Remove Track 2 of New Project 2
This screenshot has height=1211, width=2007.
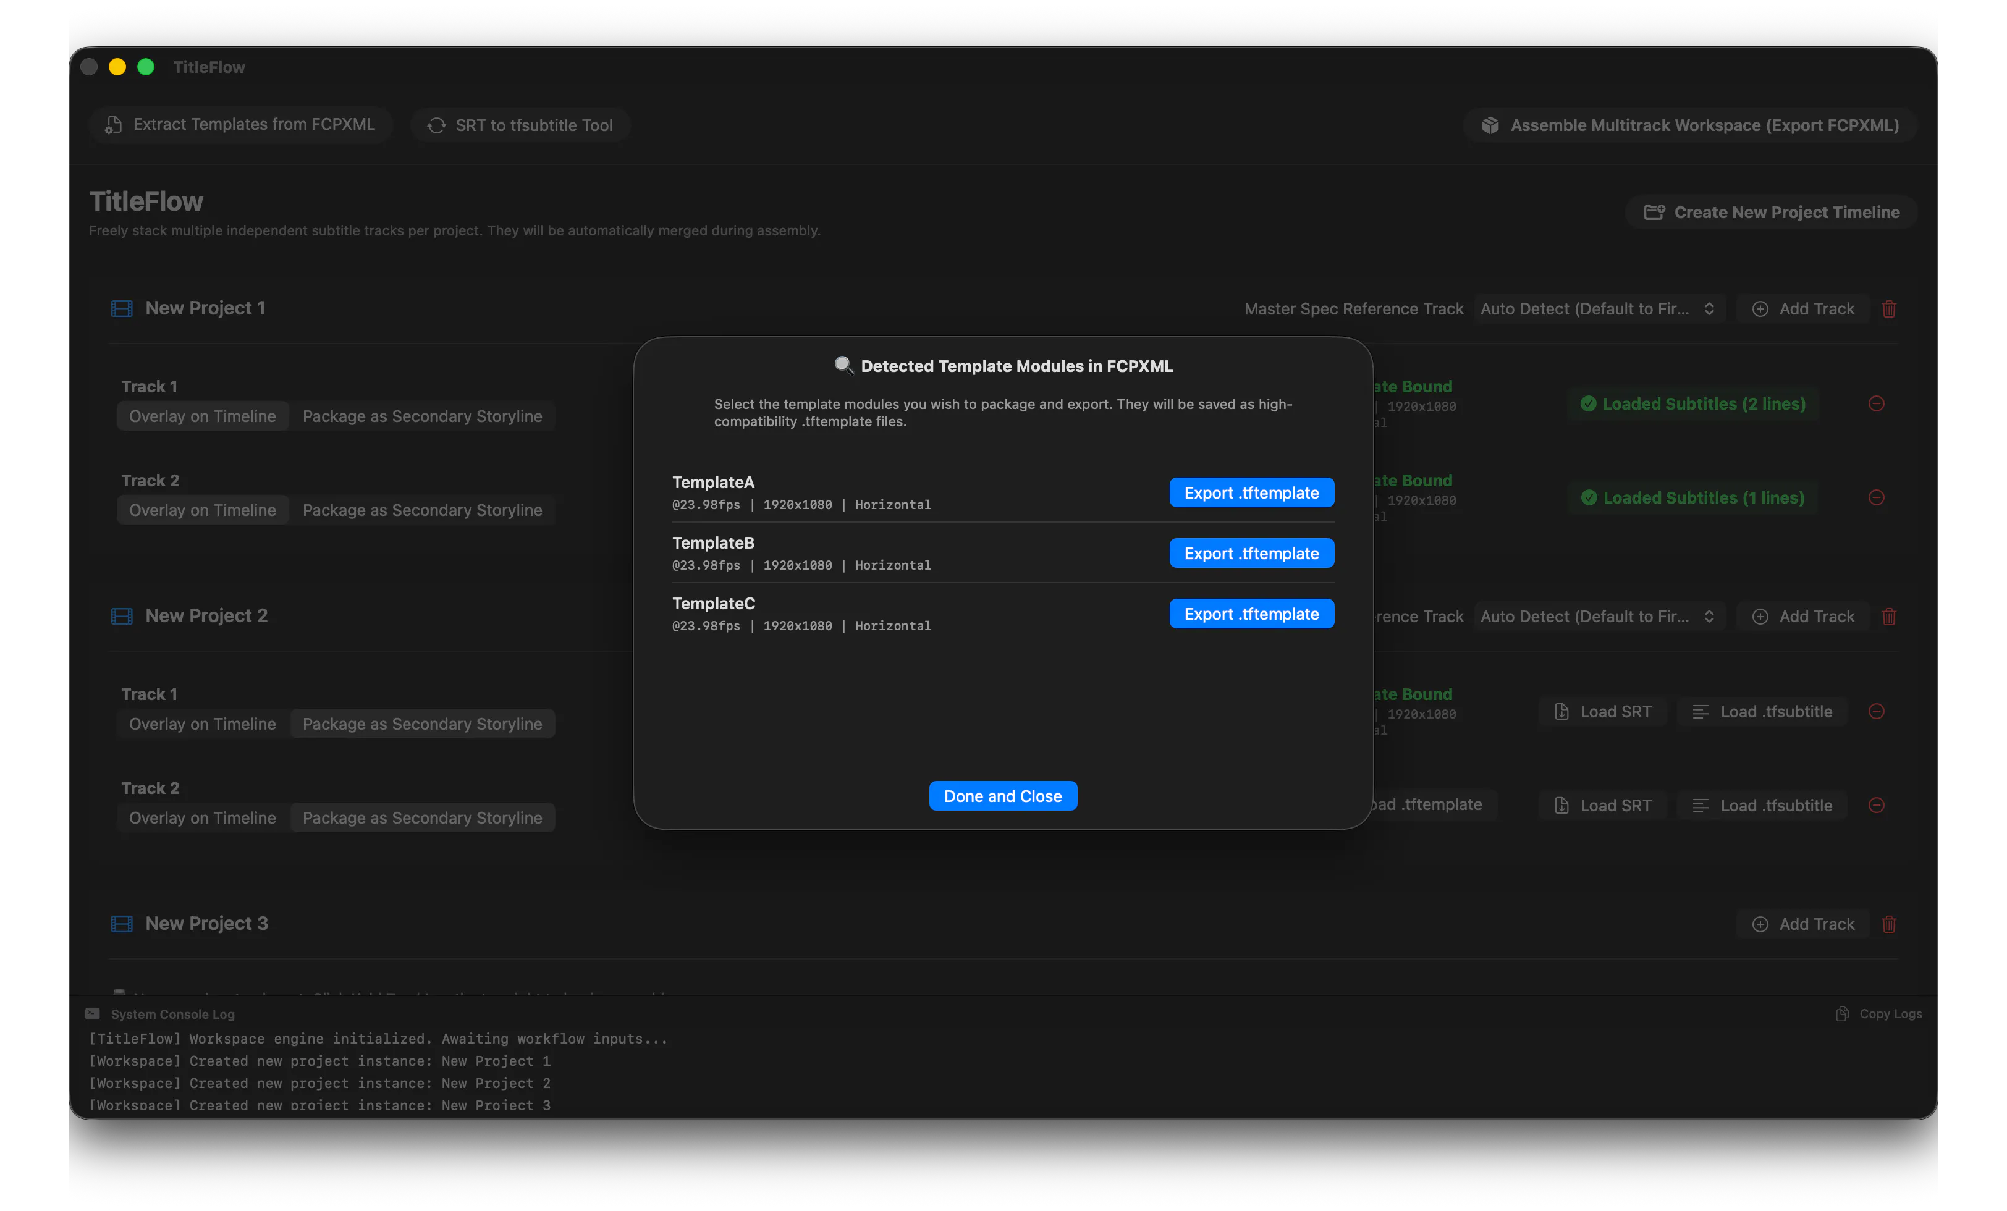[x=1876, y=806]
